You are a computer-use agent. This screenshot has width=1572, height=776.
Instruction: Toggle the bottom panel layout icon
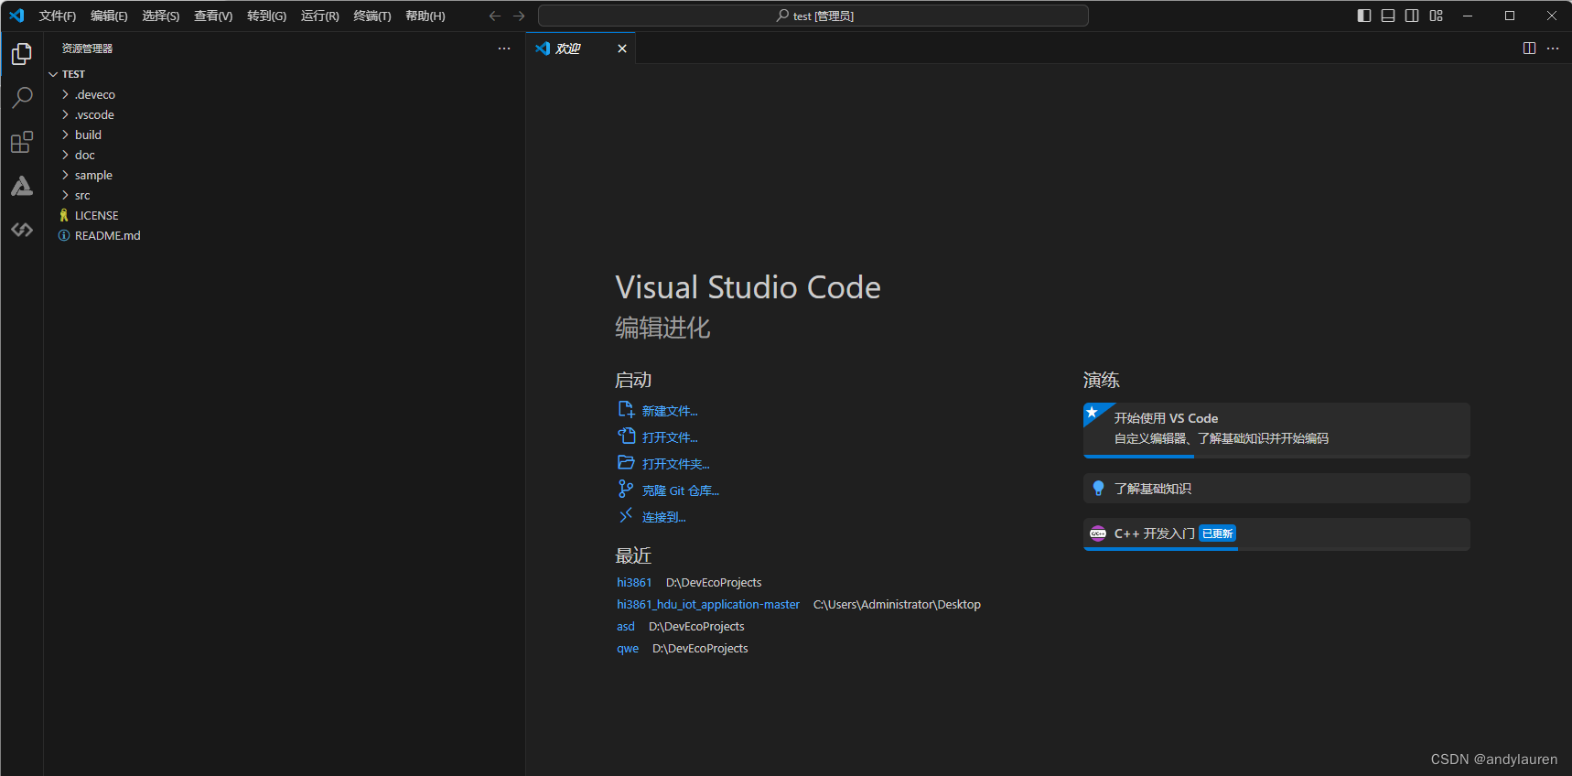[x=1388, y=16]
